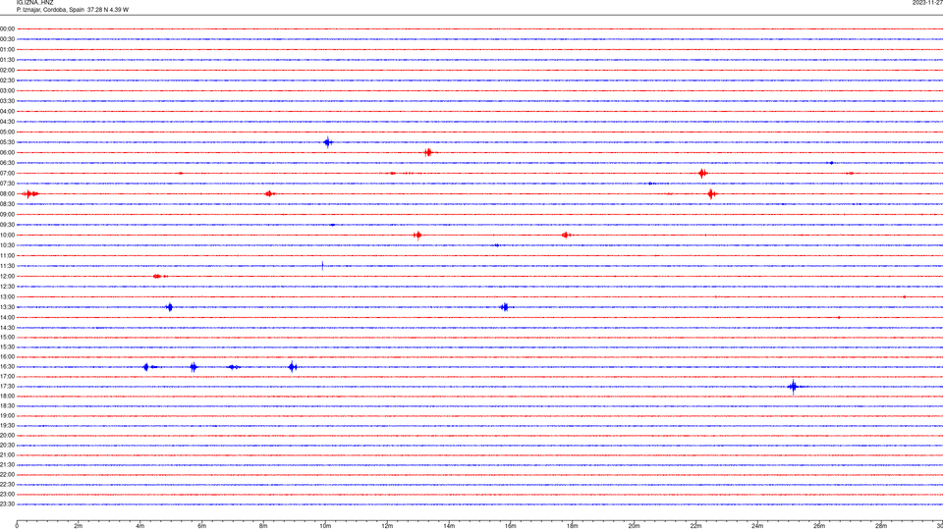The height and width of the screenshot is (530, 943).
Task: Select the 19:00 trace time label
Action: point(7,416)
